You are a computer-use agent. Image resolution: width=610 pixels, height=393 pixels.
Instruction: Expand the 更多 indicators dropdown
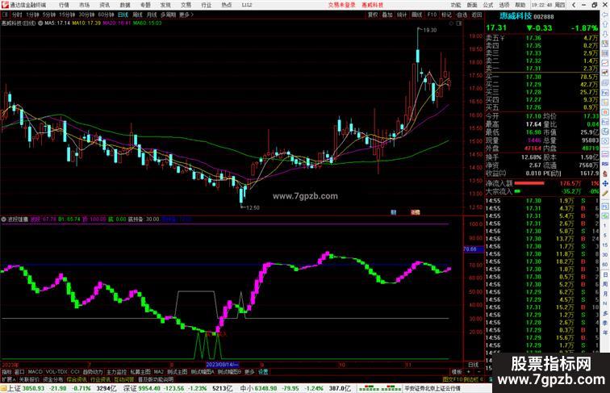tap(249, 371)
